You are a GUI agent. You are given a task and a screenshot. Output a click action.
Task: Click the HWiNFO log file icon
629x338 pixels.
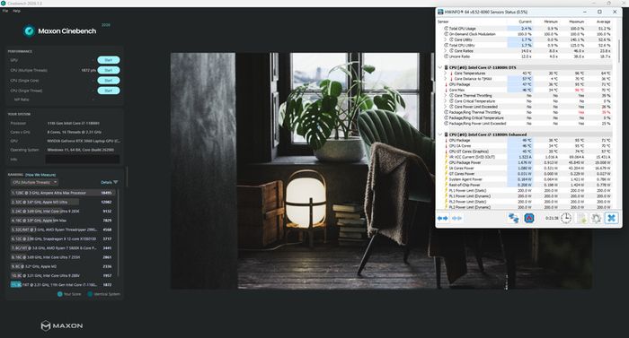pos(581,218)
